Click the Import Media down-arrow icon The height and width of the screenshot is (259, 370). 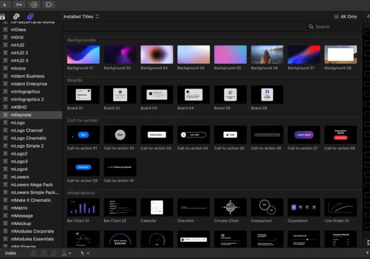pos(4,5)
